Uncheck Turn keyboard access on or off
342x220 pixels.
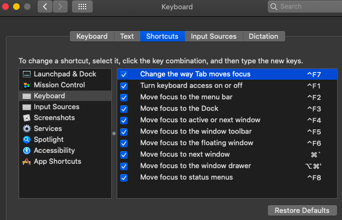click(124, 86)
